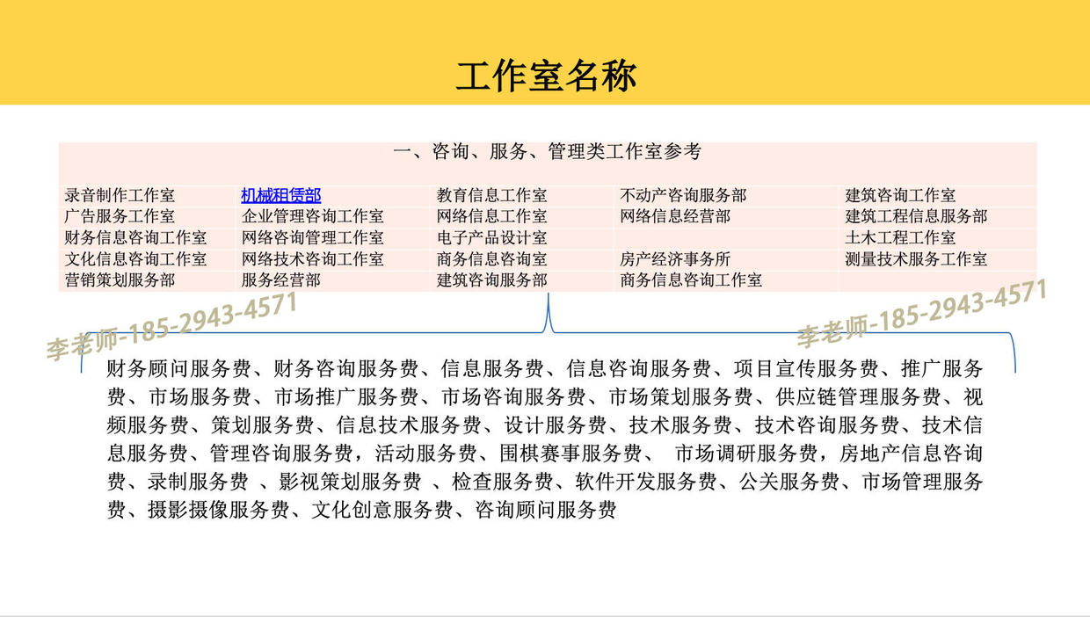Open the 机械租赁部 hyperlink
The width and height of the screenshot is (1090, 617).
pyautogui.click(x=280, y=195)
